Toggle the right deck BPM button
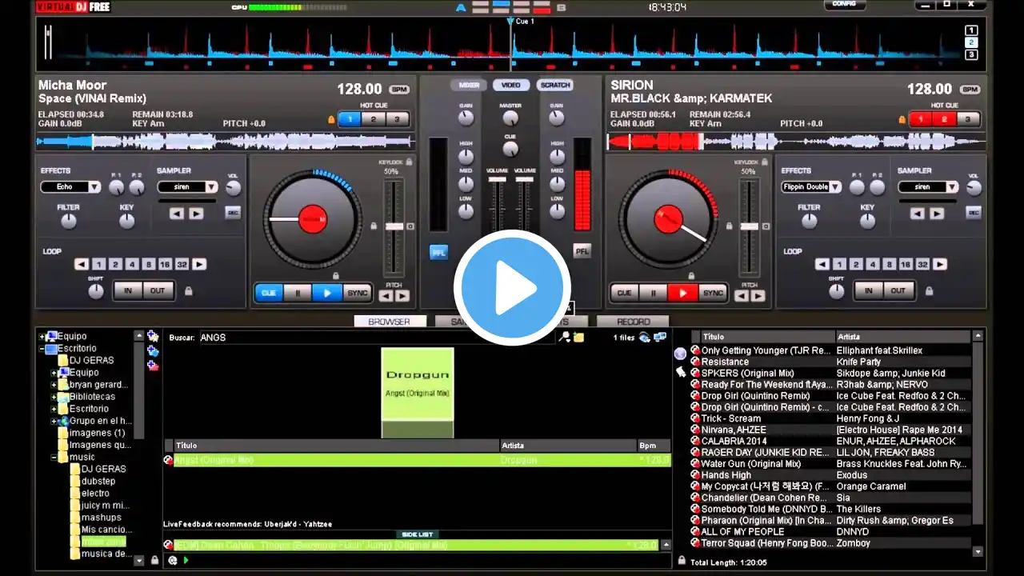 click(x=970, y=90)
